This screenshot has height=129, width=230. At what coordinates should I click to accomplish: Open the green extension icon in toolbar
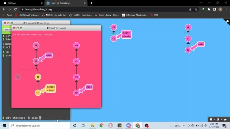point(203,9)
